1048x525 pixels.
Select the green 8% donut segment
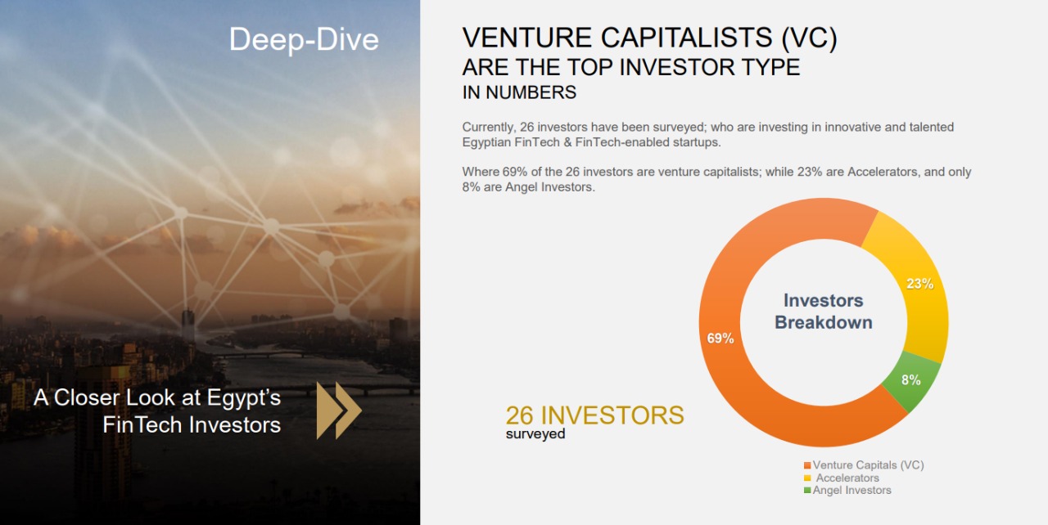[910, 381]
